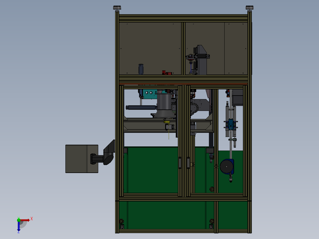Select the gray control box outside the frame
This screenshot has width=319, height=239.
tap(82, 159)
